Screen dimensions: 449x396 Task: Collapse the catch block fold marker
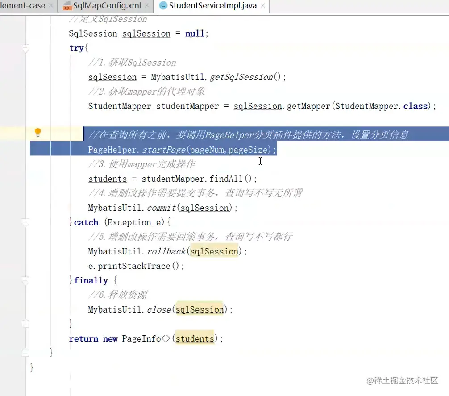pos(25,222)
